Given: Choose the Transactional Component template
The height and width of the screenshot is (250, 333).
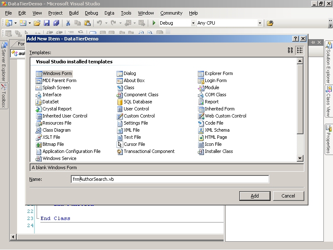Looking at the screenshot, I should 146,151.
